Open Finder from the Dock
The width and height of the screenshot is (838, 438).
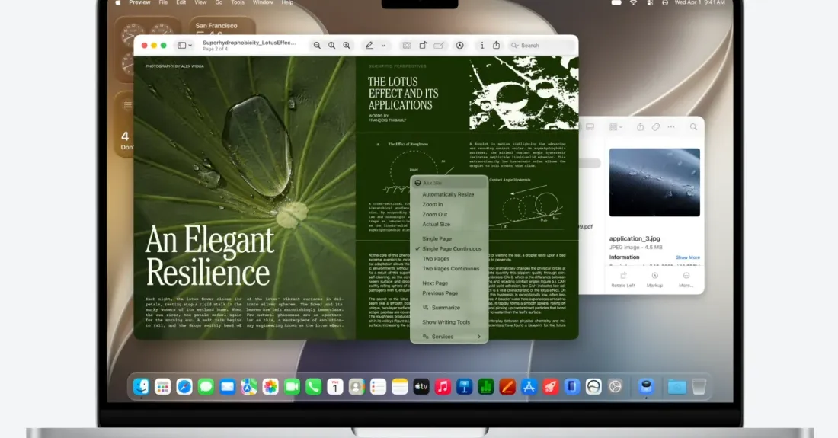pyautogui.click(x=141, y=386)
